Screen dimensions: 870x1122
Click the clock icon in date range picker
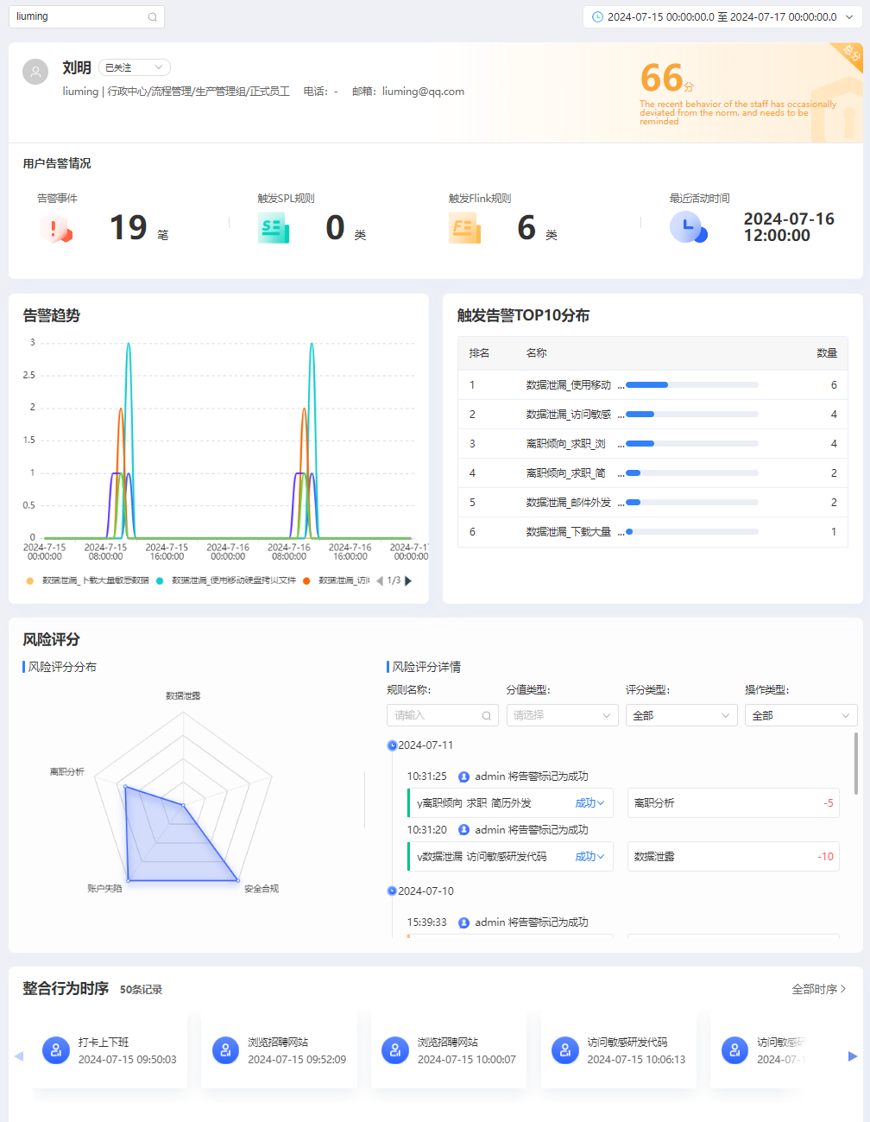tap(597, 16)
